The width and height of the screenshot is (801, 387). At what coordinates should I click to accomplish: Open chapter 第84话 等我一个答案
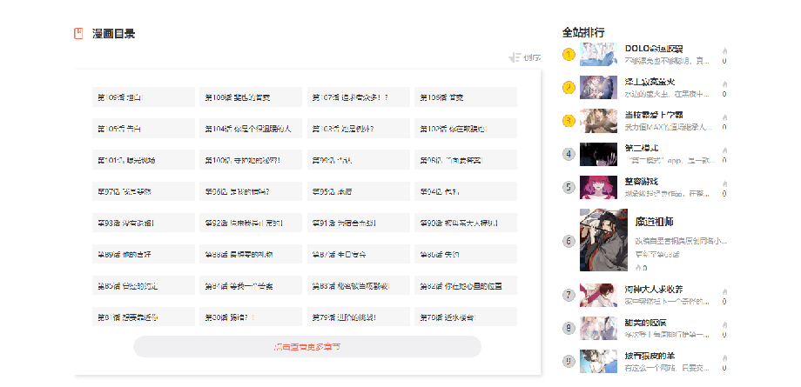point(251,285)
